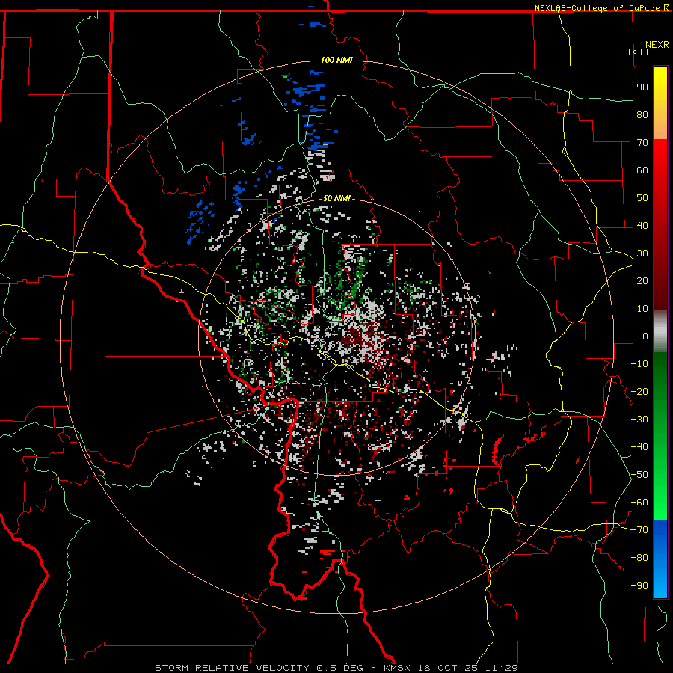Viewport: 673px width, 673px height.
Task: Click the 30 knot scale value
Action: (x=642, y=253)
